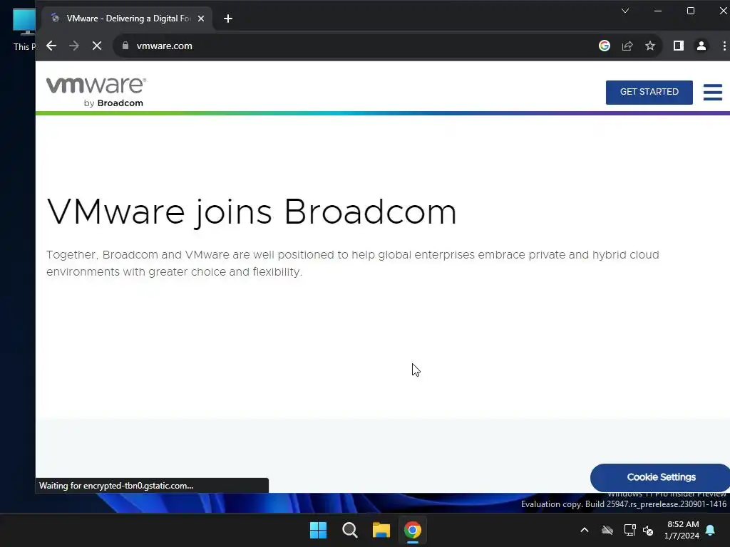The height and width of the screenshot is (547, 730).
Task: Click the muted volume tray icon
Action: click(x=648, y=530)
